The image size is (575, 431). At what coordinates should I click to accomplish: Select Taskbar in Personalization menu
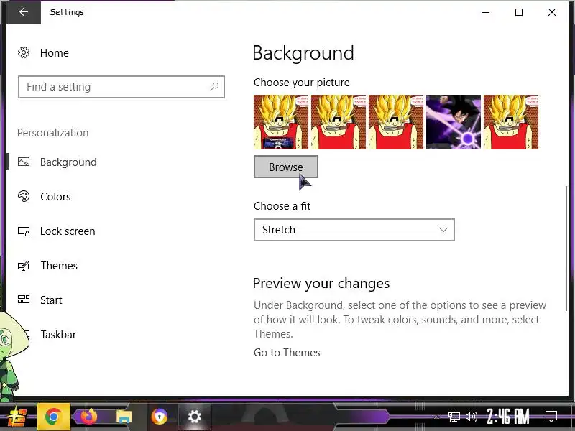coord(58,334)
